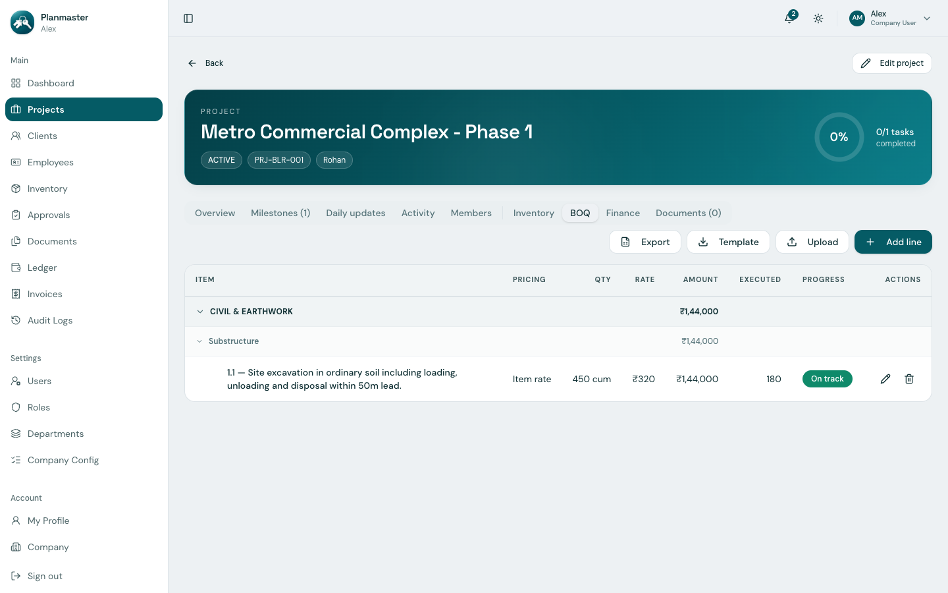Open the project Documents (0) tab
This screenshot has height=593, width=948.
click(x=688, y=213)
